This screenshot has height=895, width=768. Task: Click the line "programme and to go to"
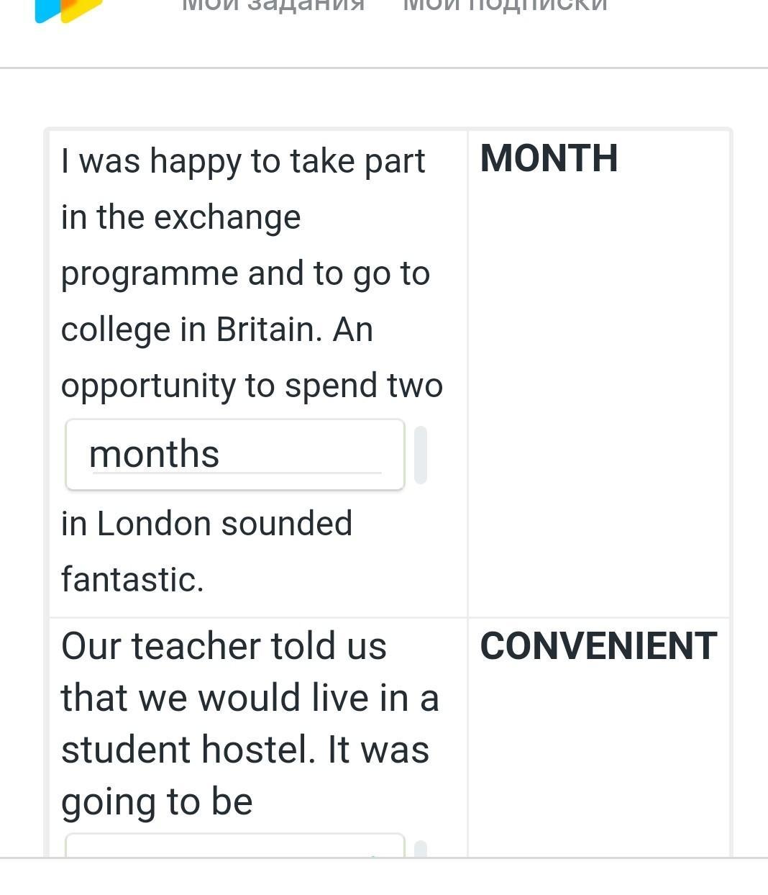[245, 273]
